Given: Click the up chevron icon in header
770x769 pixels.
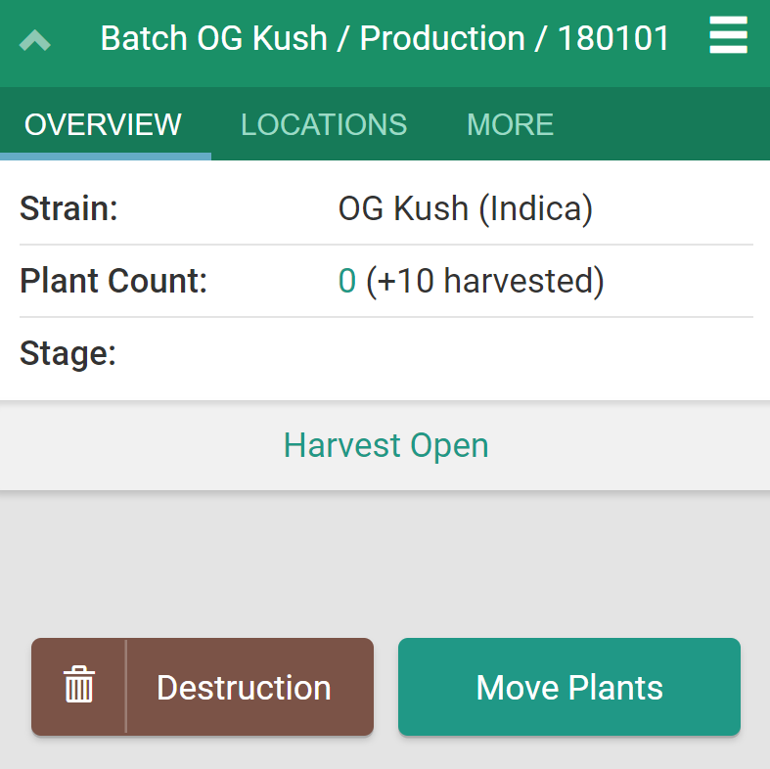Looking at the screenshot, I should tap(35, 41).
